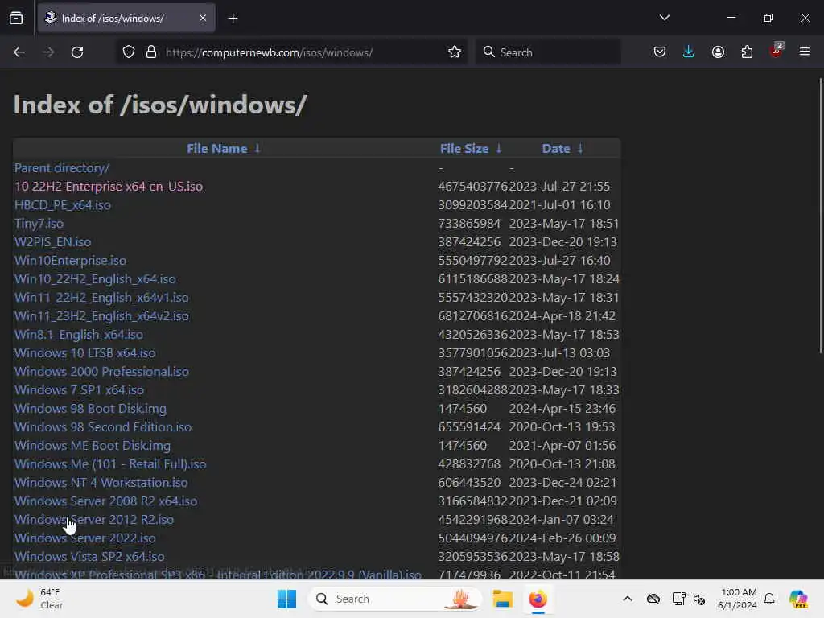This screenshot has width=824, height=618.
Task: Click the site security padlock icon
Action: 151,52
